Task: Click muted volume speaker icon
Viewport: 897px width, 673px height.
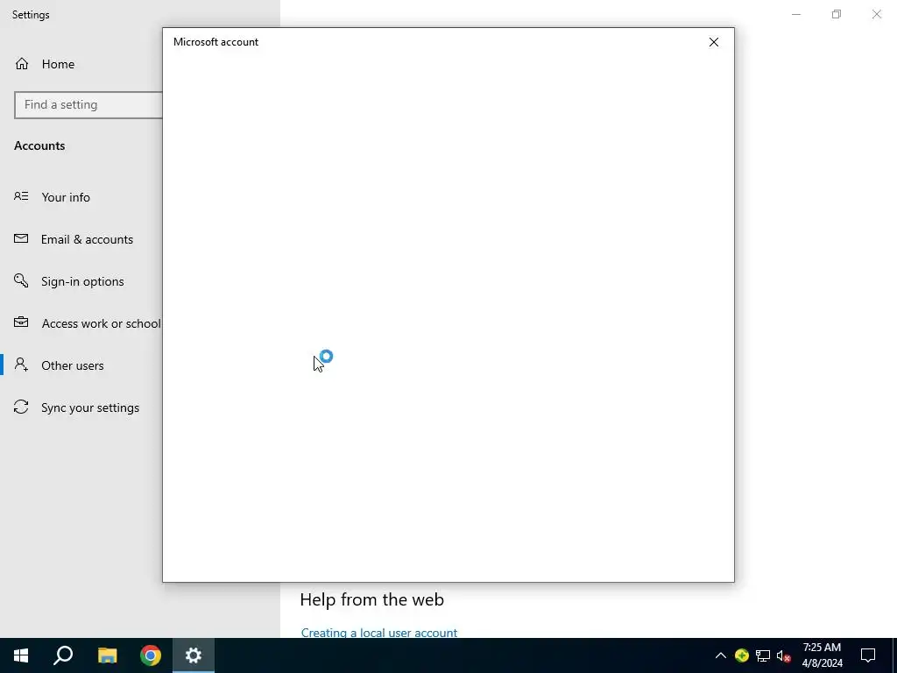Action: point(784,655)
